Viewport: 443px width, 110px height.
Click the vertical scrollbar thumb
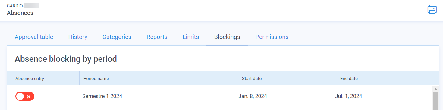click(435, 101)
